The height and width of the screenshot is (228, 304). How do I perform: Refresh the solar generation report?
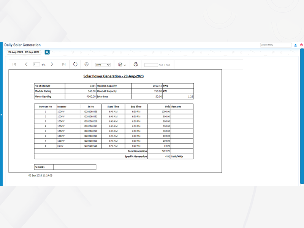click(x=75, y=64)
